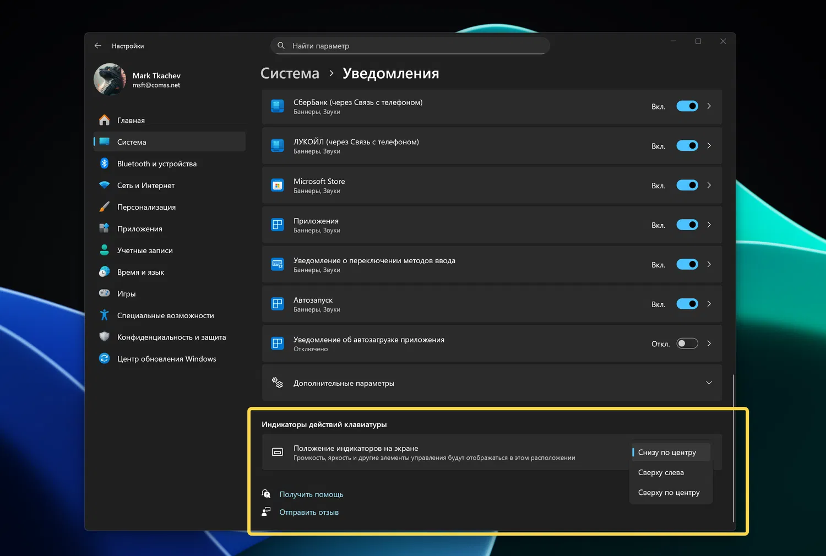
Task: Click the Главная home icon
Action: [x=104, y=120]
